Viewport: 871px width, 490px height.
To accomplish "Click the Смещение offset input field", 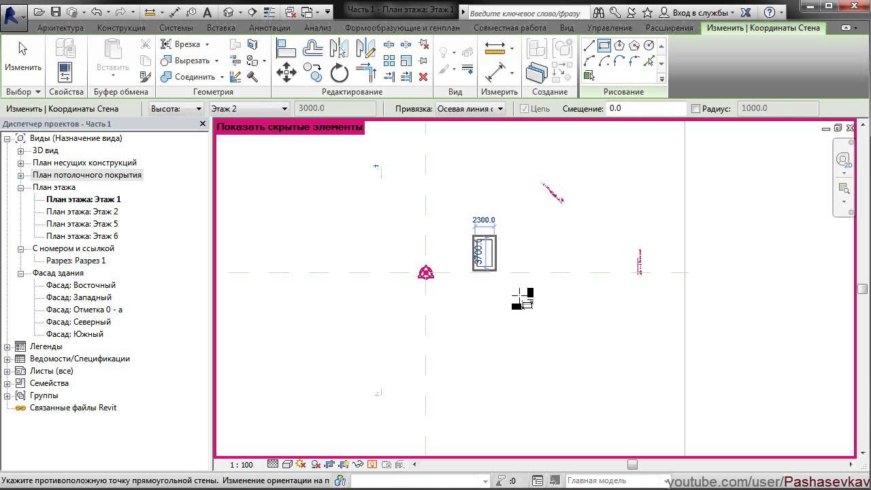I will (x=646, y=108).
